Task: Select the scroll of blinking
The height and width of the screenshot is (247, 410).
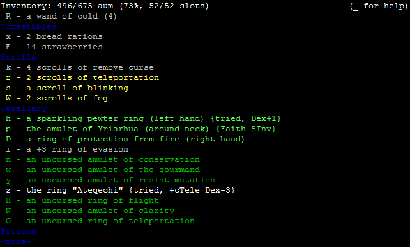Action: (x=67, y=88)
